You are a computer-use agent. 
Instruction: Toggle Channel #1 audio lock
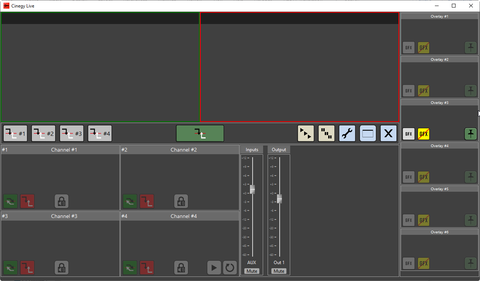point(62,201)
